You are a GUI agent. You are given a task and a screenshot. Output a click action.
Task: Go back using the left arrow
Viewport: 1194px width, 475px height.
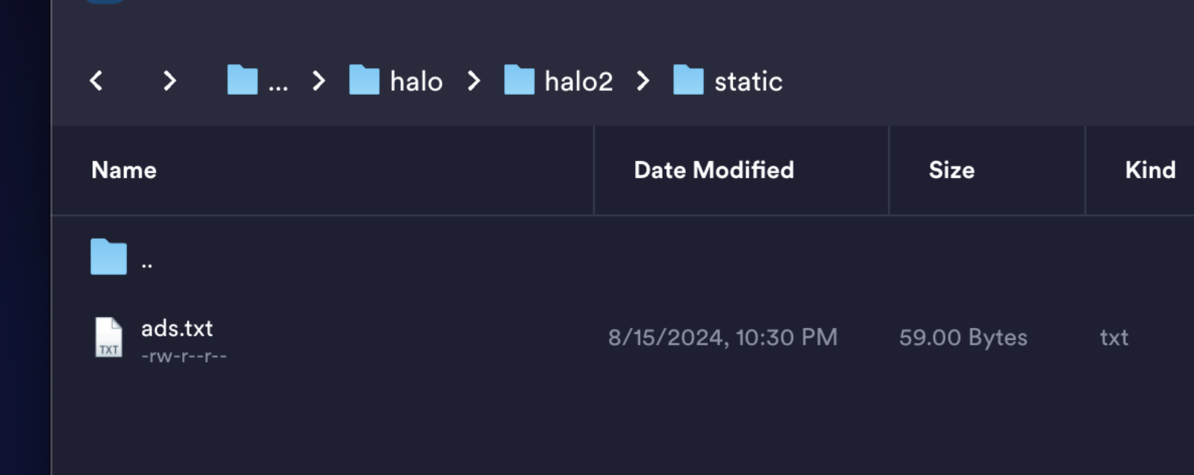(x=96, y=81)
